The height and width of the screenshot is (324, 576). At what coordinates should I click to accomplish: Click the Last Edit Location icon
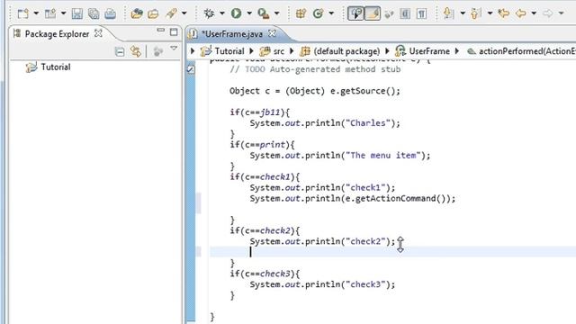coord(504,14)
